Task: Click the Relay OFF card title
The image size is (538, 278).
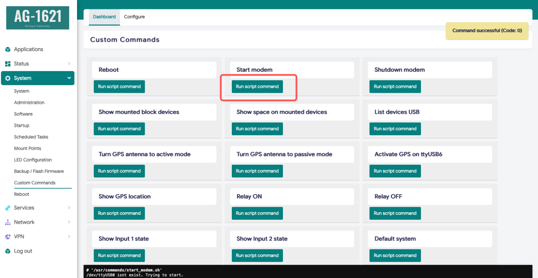Action: point(388,197)
